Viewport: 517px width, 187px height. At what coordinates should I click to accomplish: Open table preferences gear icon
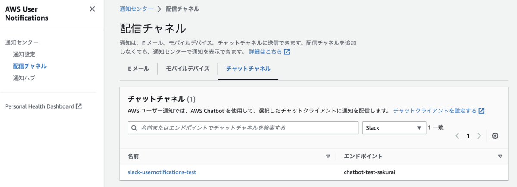[x=495, y=136]
